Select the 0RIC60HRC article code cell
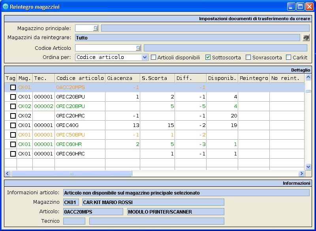The image size is (316, 231). [80, 154]
